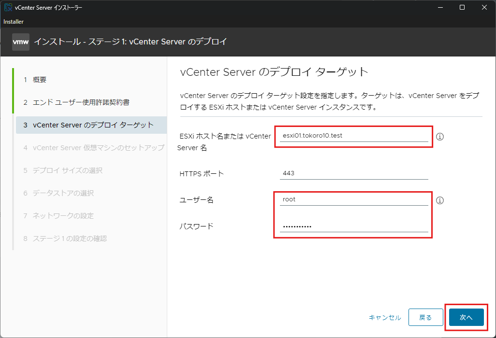Click the label HTTPS ポート
The height and width of the screenshot is (338, 496).
click(202, 174)
